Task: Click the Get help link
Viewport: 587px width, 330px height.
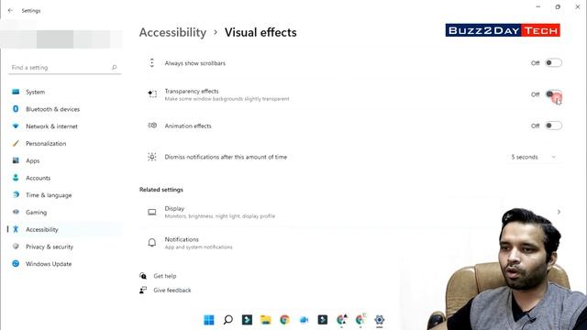Action: (165, 276)
